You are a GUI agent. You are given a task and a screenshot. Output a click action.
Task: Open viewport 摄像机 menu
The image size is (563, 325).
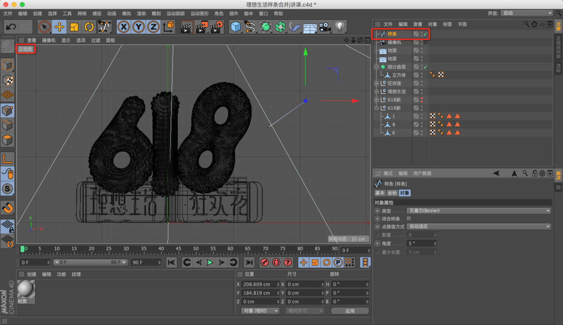(49, 40)
